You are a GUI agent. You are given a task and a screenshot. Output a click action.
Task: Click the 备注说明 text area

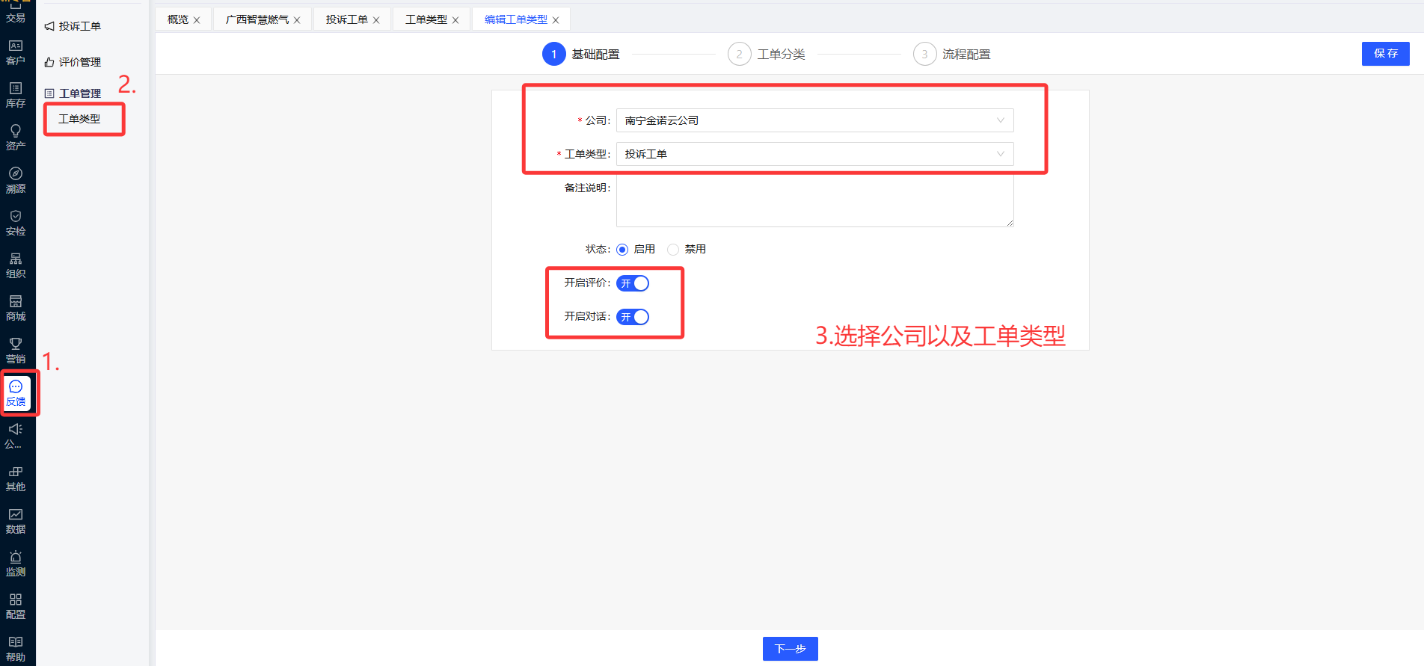point(814,200)
